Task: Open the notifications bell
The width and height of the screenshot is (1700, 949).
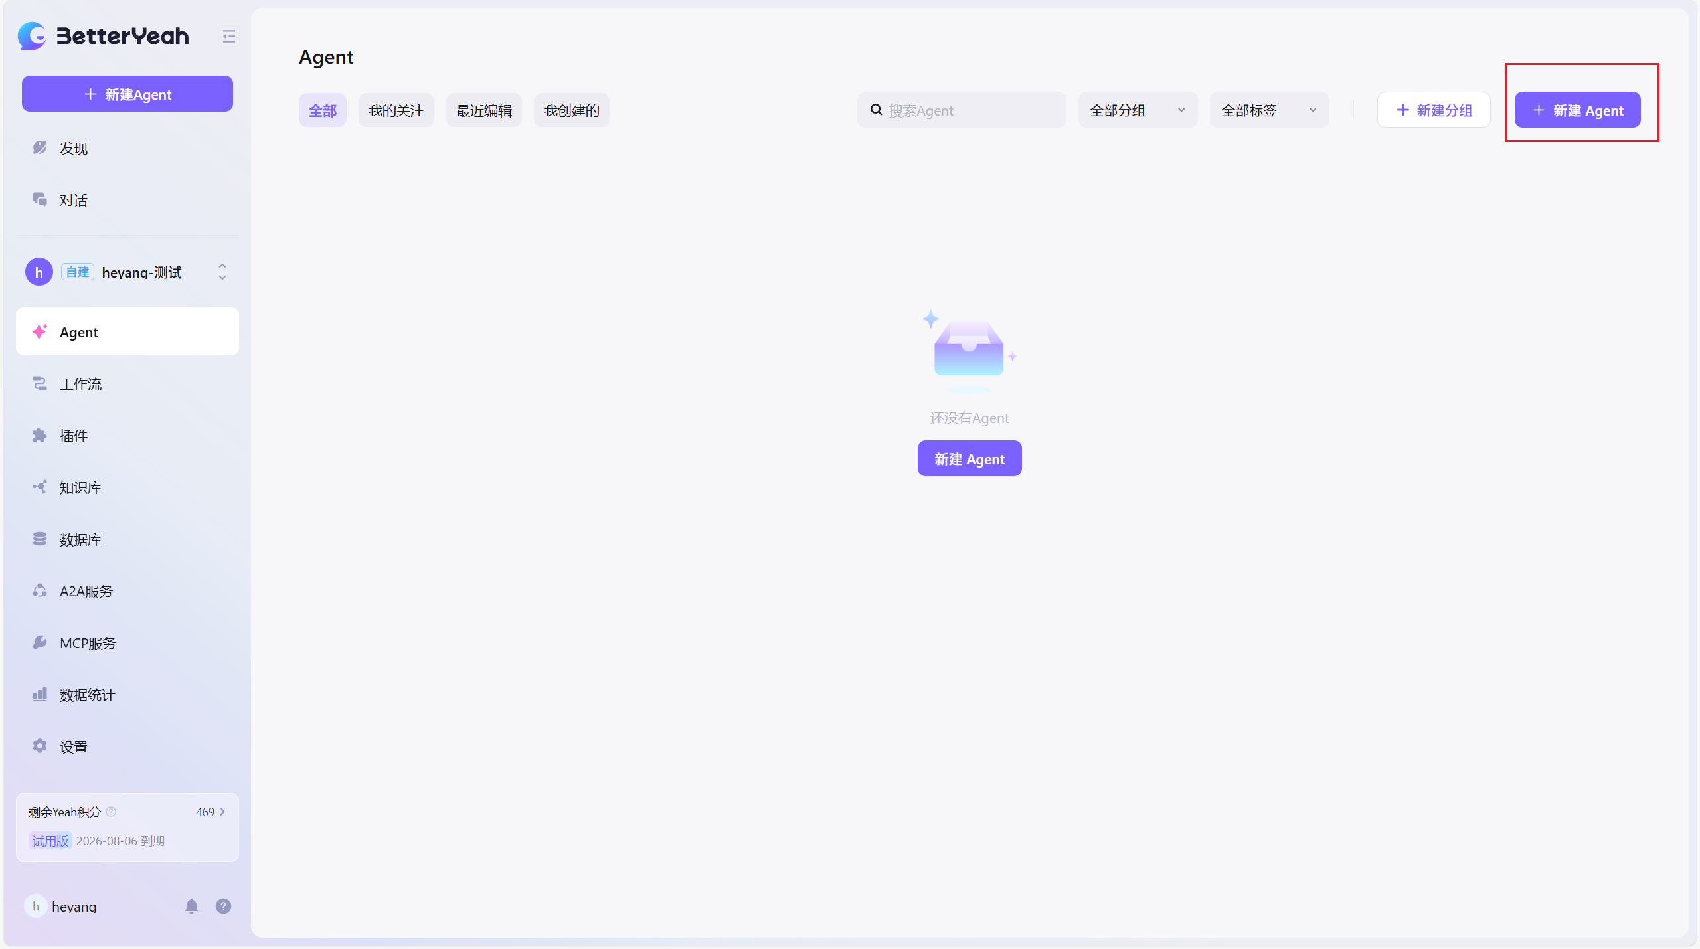Action: pos(191,906)
